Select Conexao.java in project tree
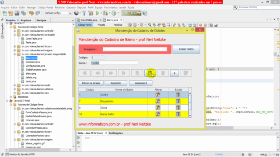 pyautogui.click(x=33, y=62)
